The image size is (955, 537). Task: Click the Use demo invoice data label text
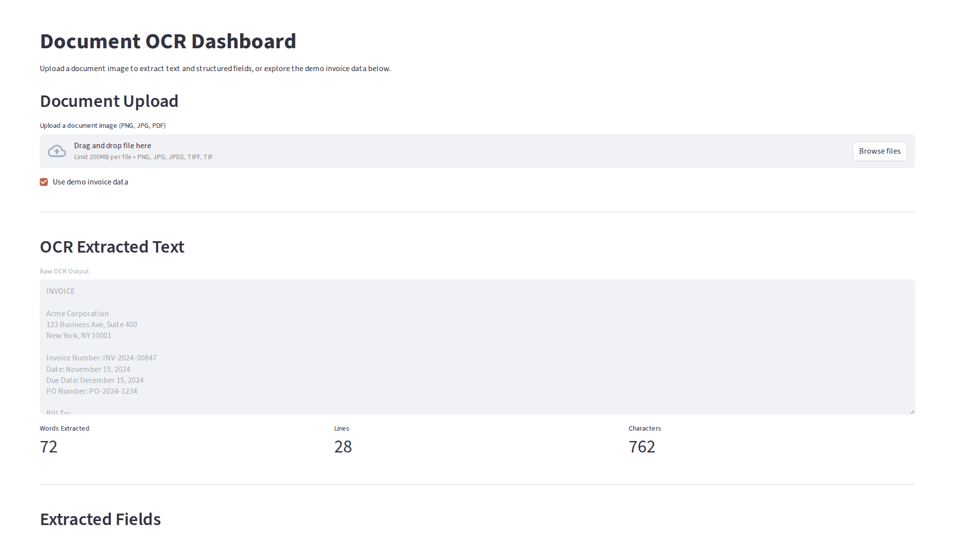pyautogui.click(x=90, y=182)
